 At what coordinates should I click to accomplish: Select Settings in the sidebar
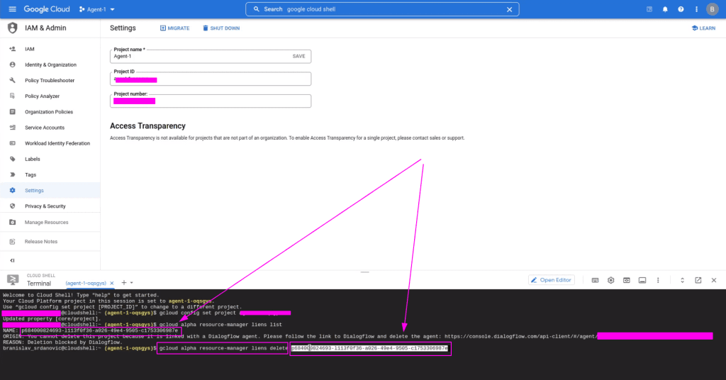pos(50,191)
